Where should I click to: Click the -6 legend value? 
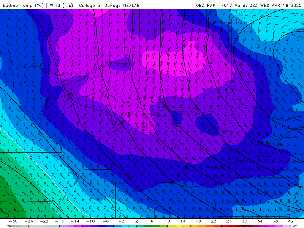tap(106, 221)
